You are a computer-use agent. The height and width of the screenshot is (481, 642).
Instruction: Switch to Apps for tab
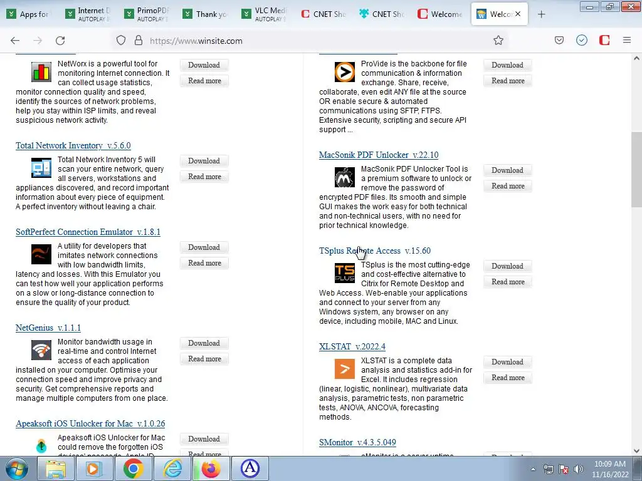click(29, 14)
